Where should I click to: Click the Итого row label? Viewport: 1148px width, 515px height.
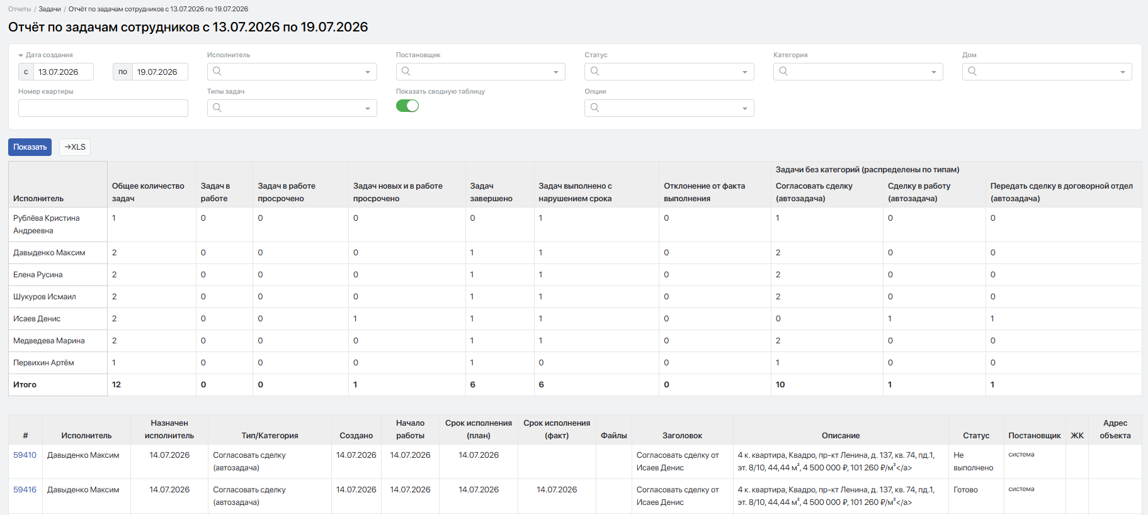click(25, 385)
